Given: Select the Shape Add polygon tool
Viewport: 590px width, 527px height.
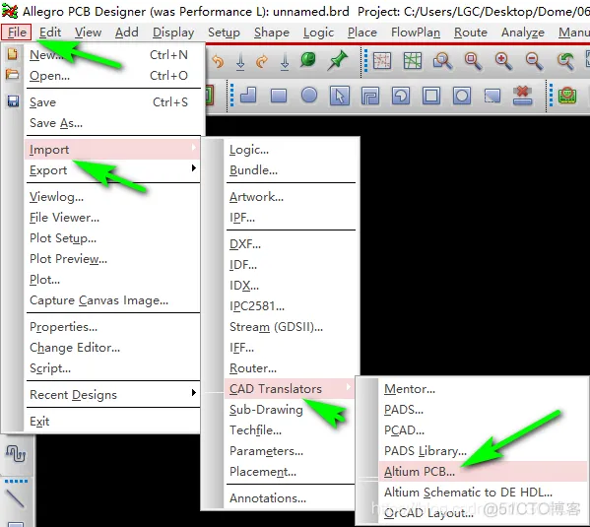Looking at the screenshot, I should tap(248, 96).
